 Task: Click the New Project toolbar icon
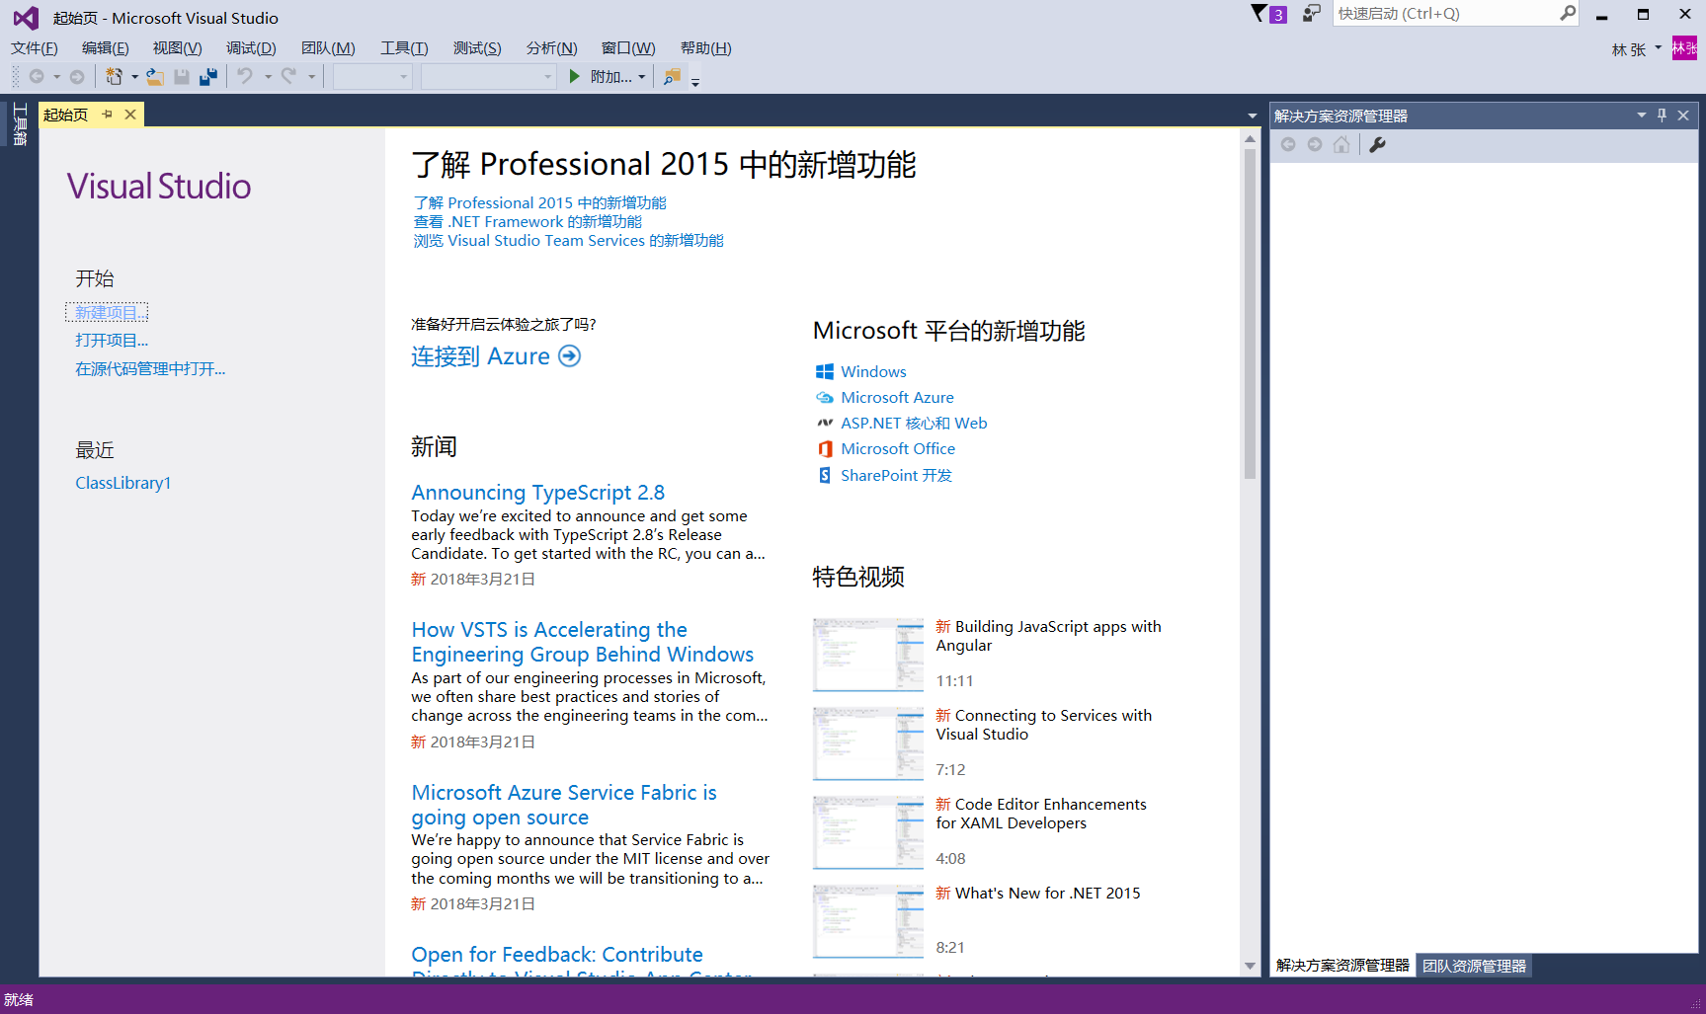pyautogui.click(x=114, y=76)
